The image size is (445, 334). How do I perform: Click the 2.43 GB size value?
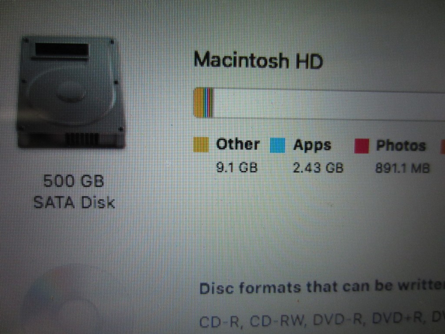318,167
